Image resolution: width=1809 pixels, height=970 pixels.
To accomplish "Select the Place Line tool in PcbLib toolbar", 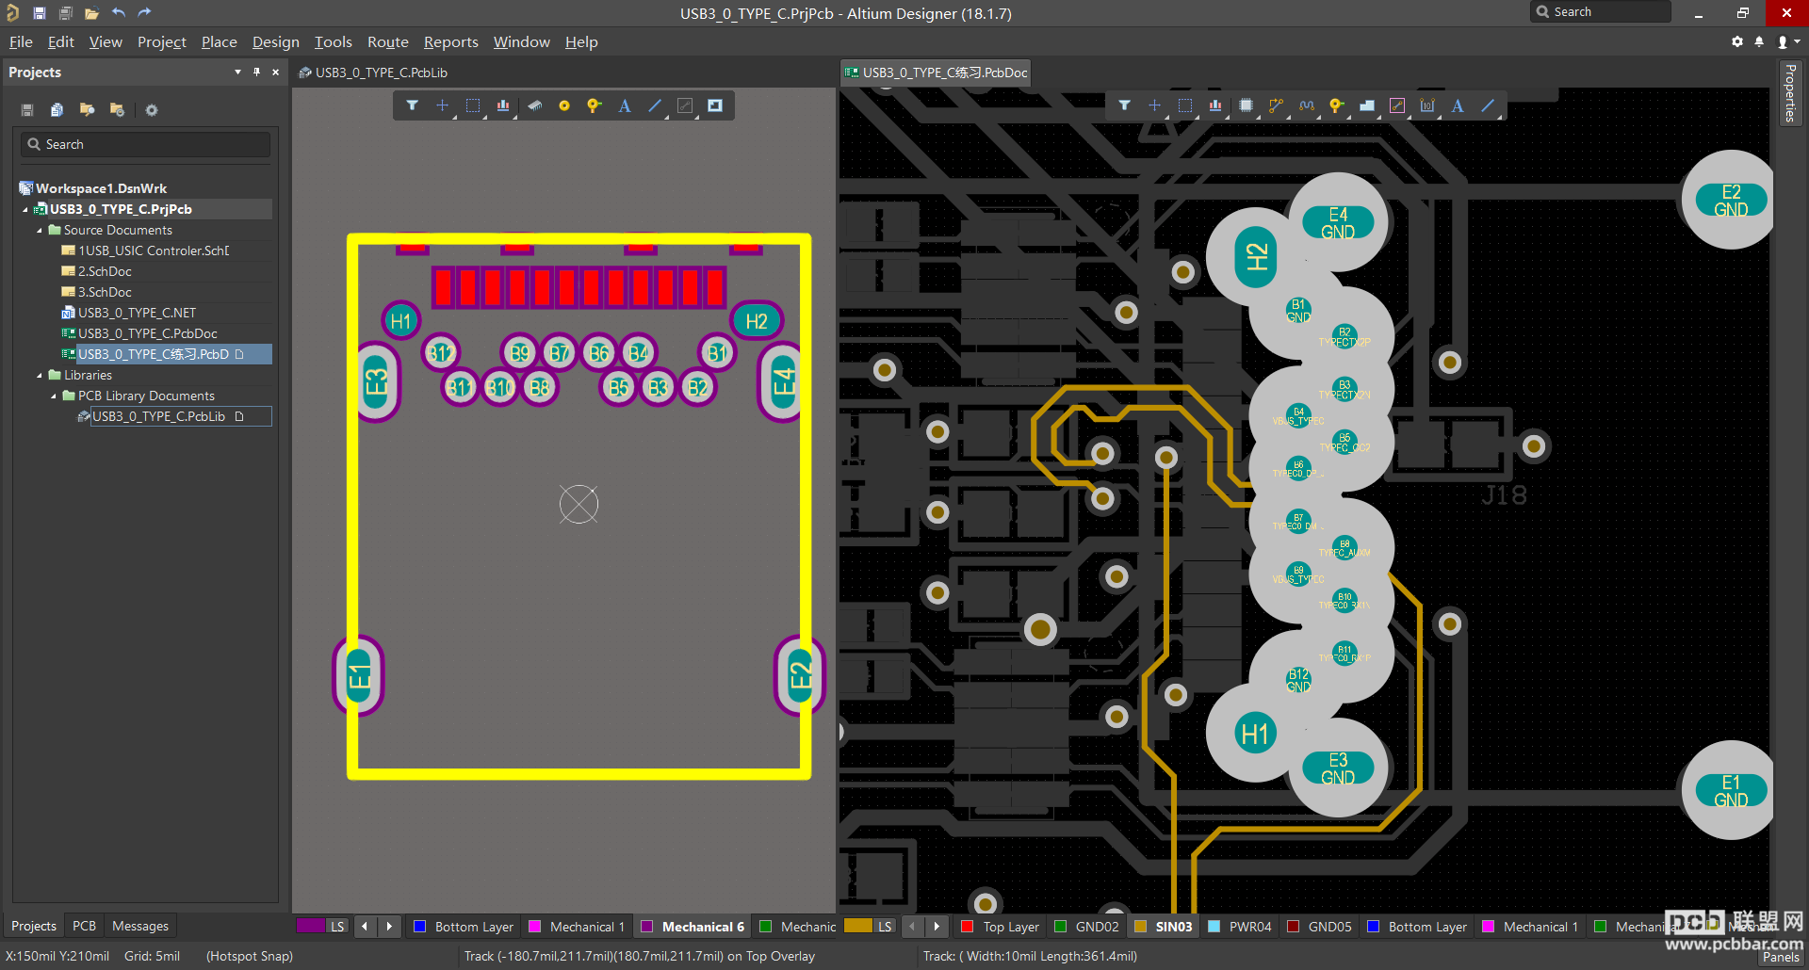I will (x=655, y=105).
